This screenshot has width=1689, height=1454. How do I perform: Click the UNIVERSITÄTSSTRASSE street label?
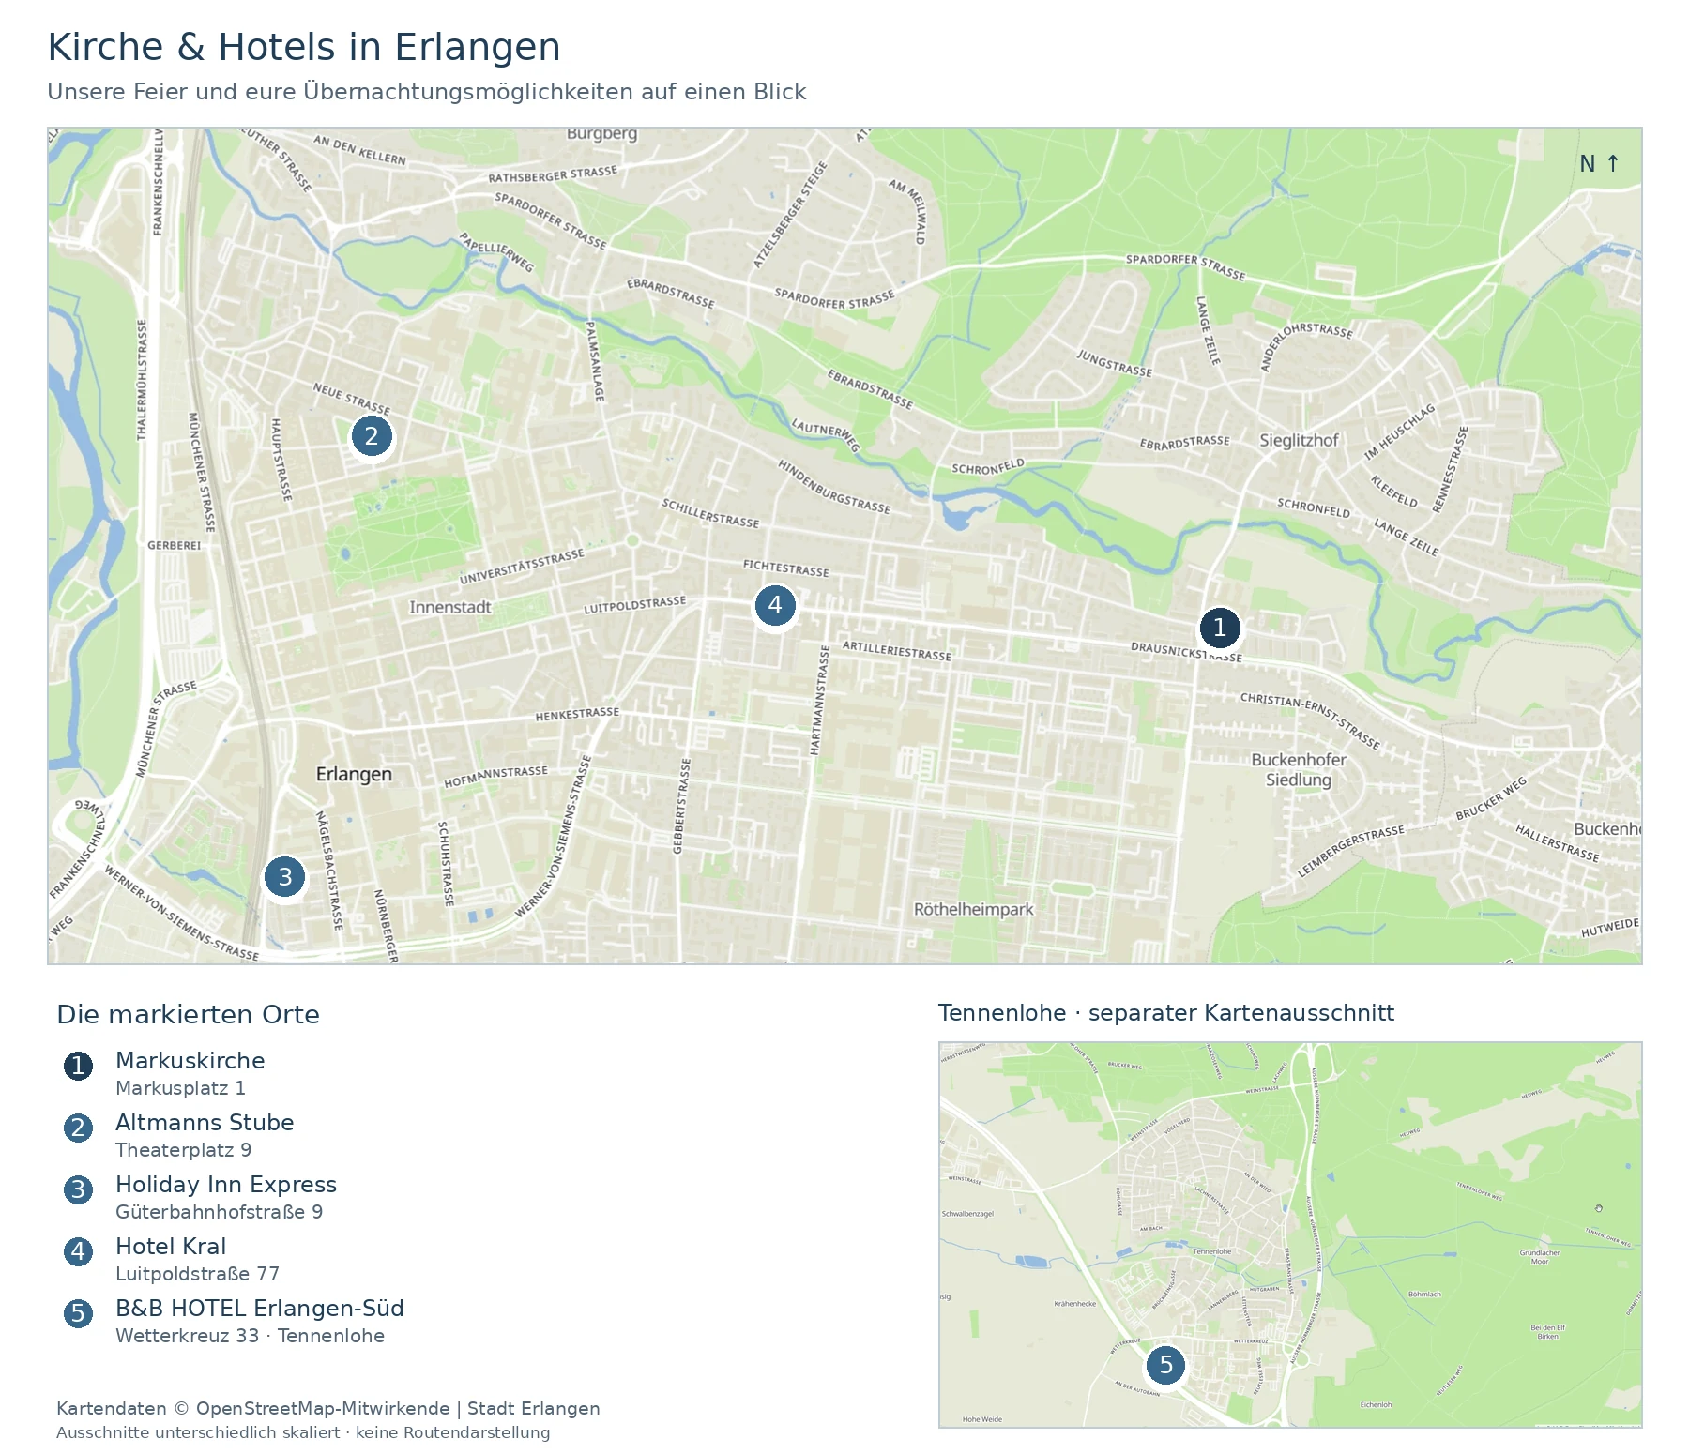pyautogui.click(x=522, y=567)
